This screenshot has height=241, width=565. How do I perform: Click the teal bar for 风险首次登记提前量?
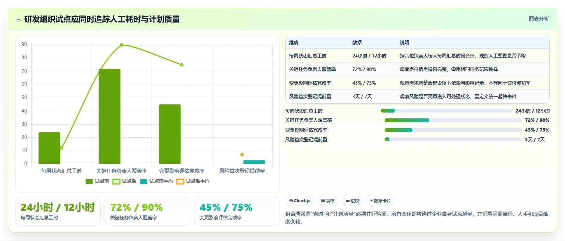(x=254, y=162)
